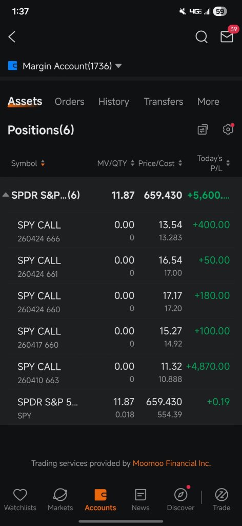Viewport: 242px width, 526px height.
Task: Open Moomoo Financial Inc. link
Action: coord(172,464)
